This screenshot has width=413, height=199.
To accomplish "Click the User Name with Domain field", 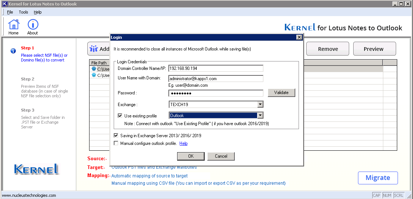I will point(216,79).
